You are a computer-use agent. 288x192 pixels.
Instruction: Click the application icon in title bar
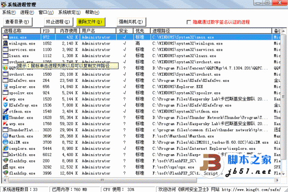[3, 4]
